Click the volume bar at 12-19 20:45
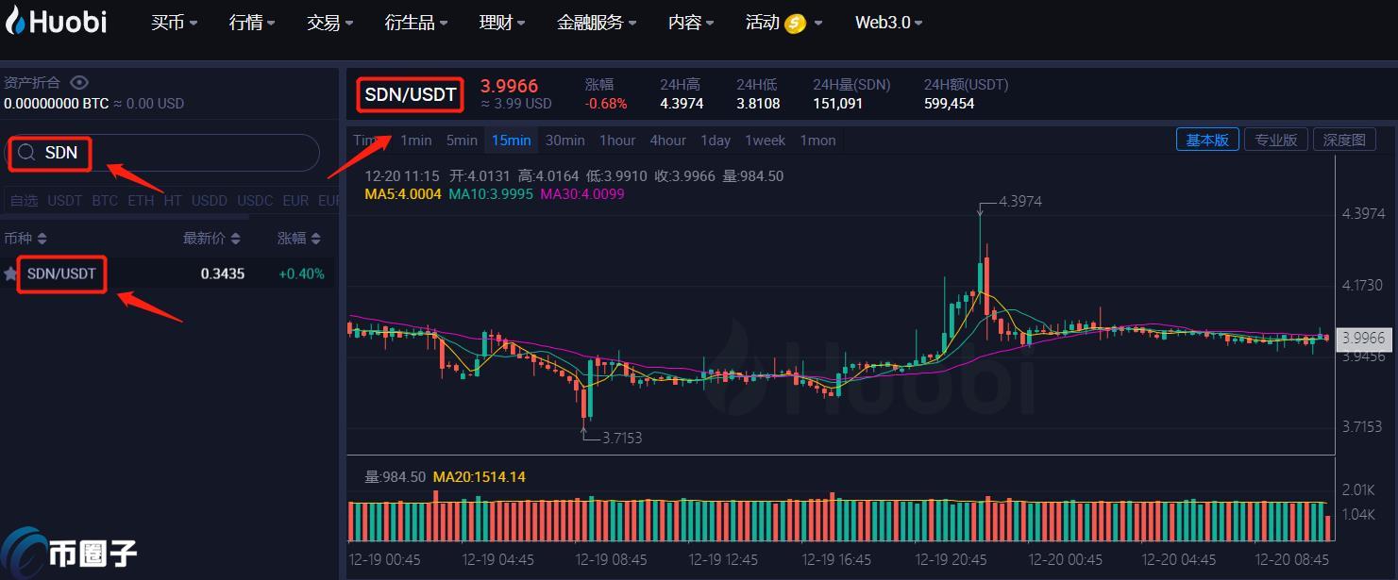The image size is (1398, 580). (952, 522)
